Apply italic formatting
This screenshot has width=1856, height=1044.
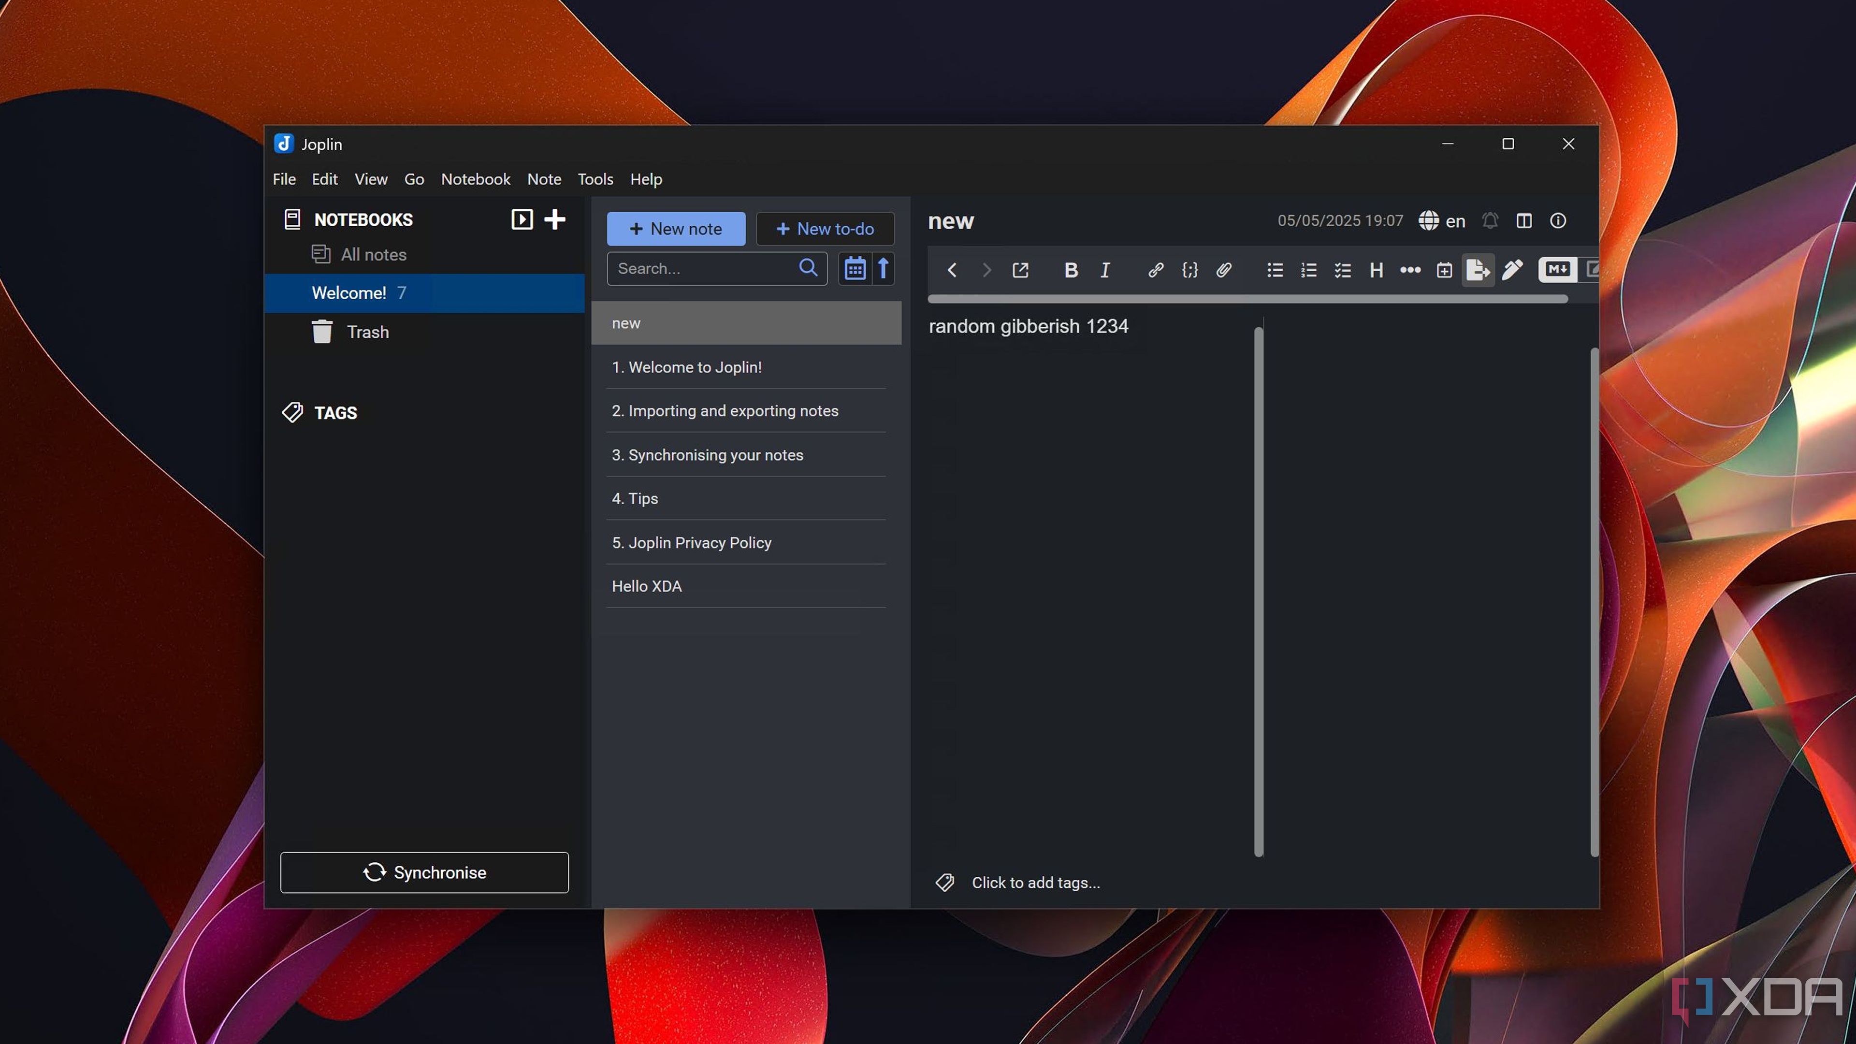tap(1104, 270)
